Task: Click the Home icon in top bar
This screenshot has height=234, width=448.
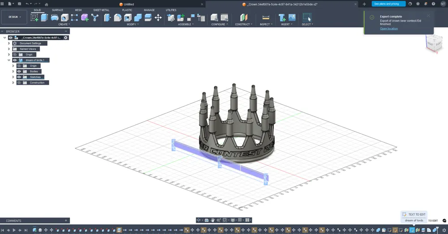Action: [x=46, y=4]
